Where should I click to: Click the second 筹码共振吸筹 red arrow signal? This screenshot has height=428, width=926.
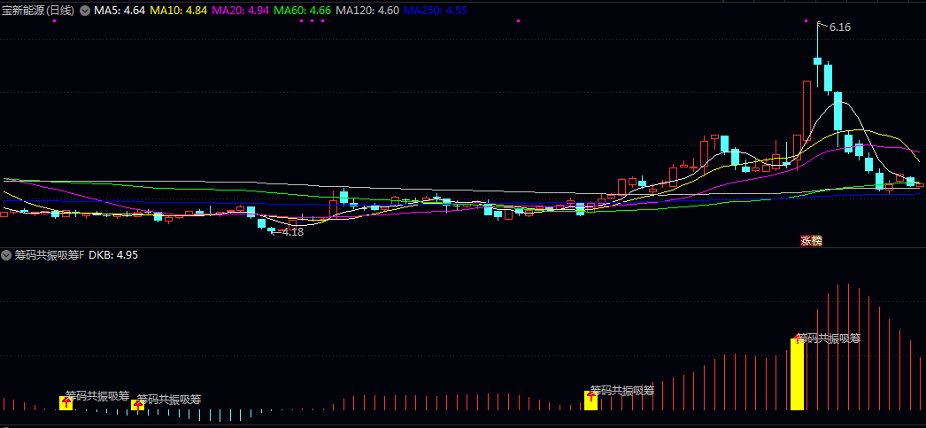tap(139, 406)
